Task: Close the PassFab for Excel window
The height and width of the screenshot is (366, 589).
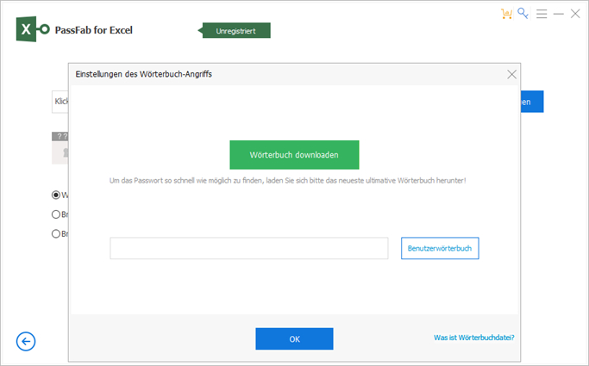Action: pos(574,14)
